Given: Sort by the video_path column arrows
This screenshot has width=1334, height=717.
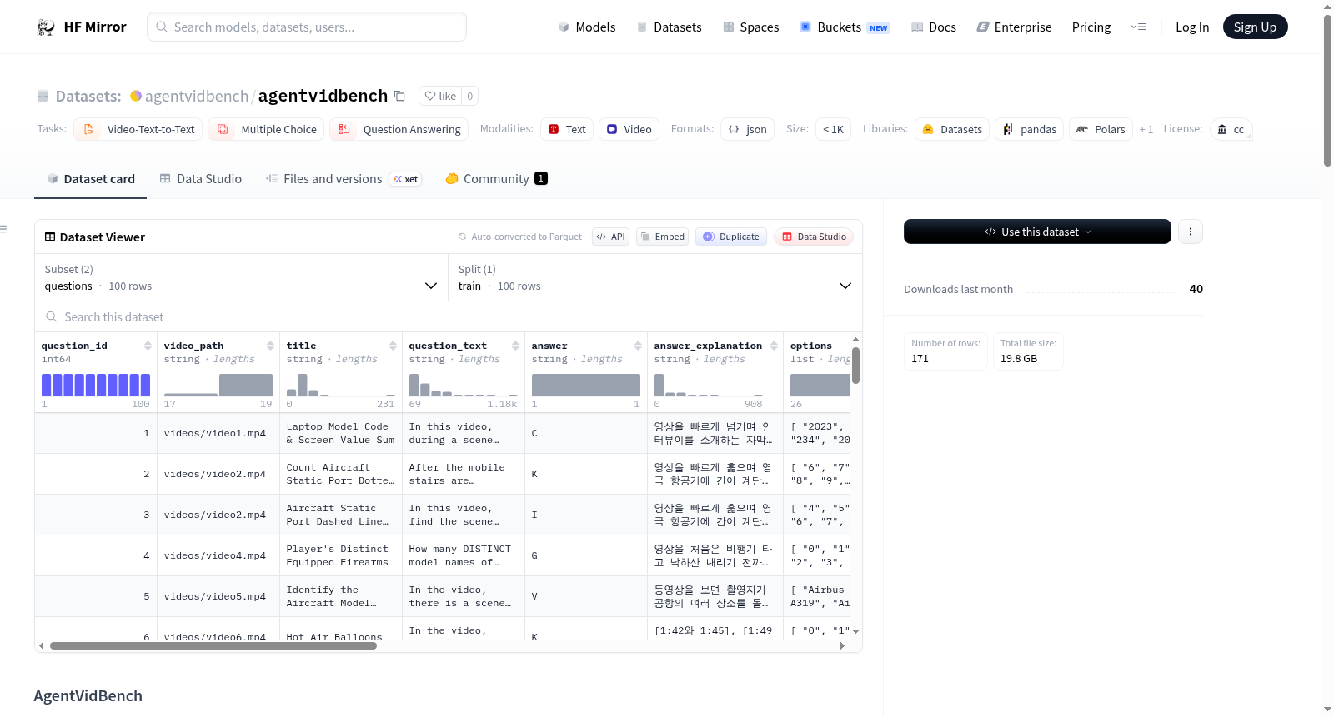Looking at the screenshot, I should (x=270, y=346).
